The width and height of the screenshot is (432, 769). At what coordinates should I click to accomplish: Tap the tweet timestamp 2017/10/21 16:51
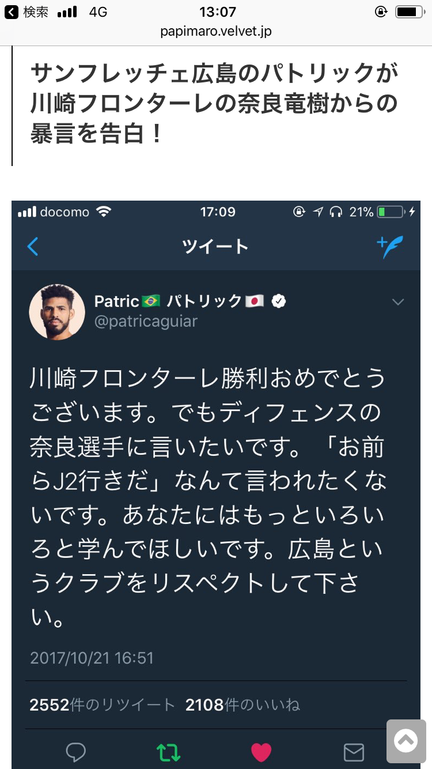tap(92, 658)
